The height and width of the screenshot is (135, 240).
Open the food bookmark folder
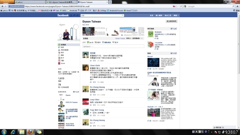(127, 10)
